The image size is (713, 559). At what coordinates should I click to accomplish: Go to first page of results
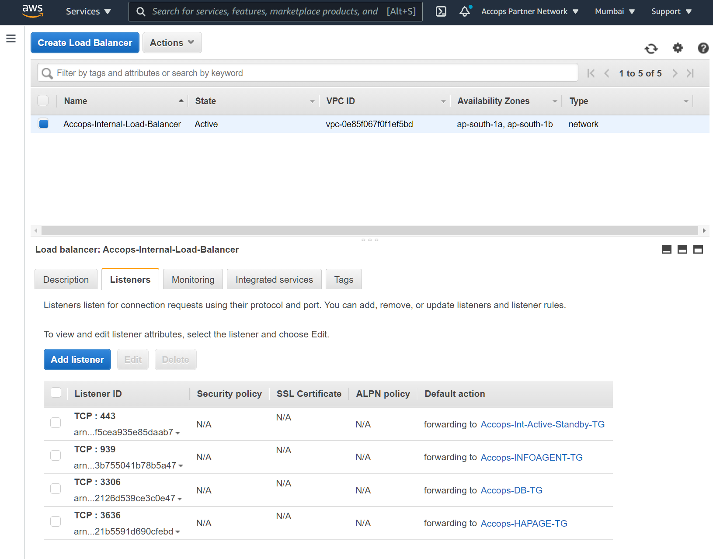[x=591, y=73]
